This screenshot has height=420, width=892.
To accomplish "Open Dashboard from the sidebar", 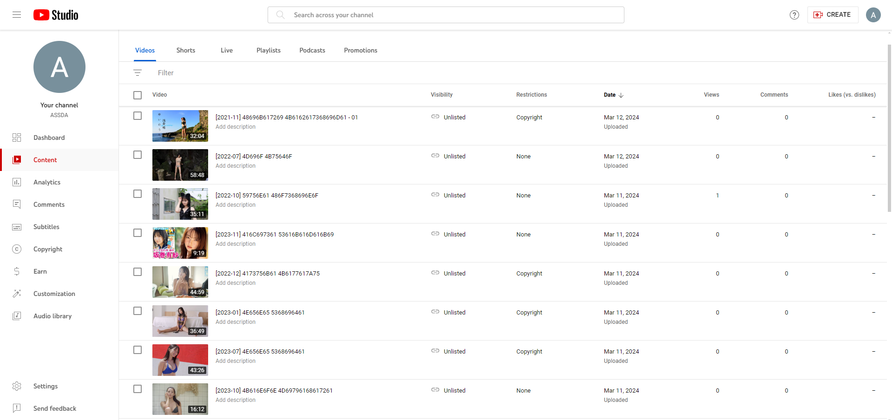I will [49, 138].
